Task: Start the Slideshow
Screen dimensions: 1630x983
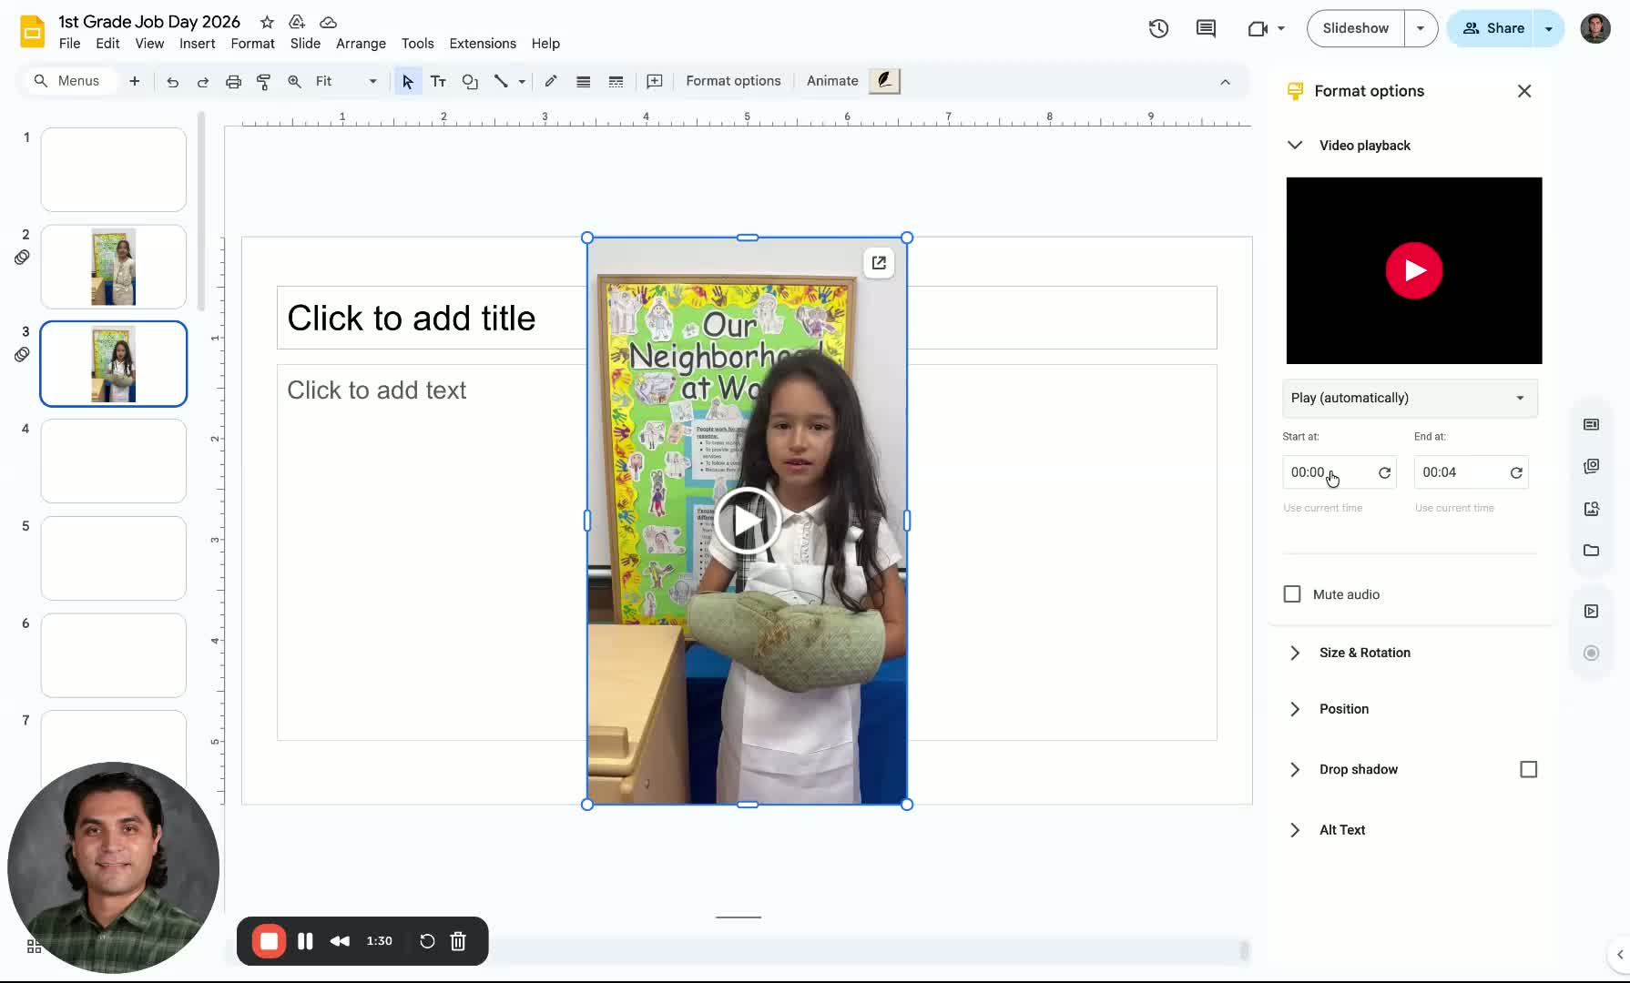Action: (x=1356, y=28)
